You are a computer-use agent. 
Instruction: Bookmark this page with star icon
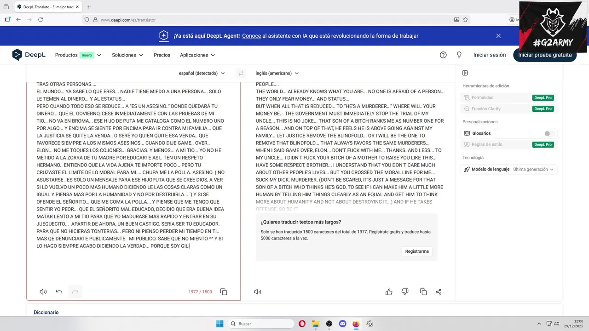point(465,20)
